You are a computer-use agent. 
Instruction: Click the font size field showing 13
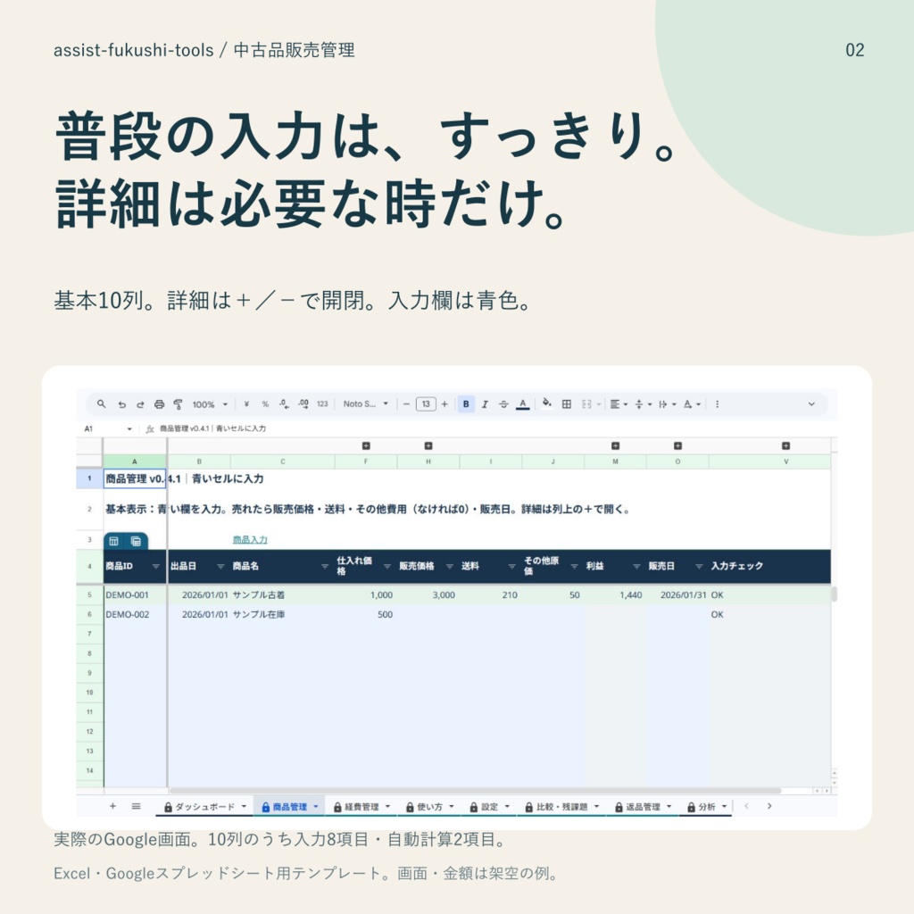tap(426, 404)
